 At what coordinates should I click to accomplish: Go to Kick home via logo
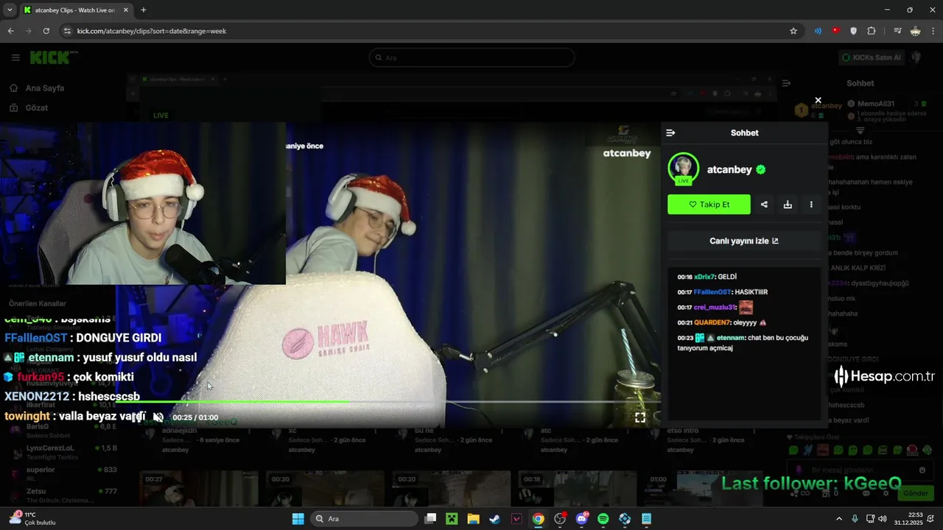(51, 57)
